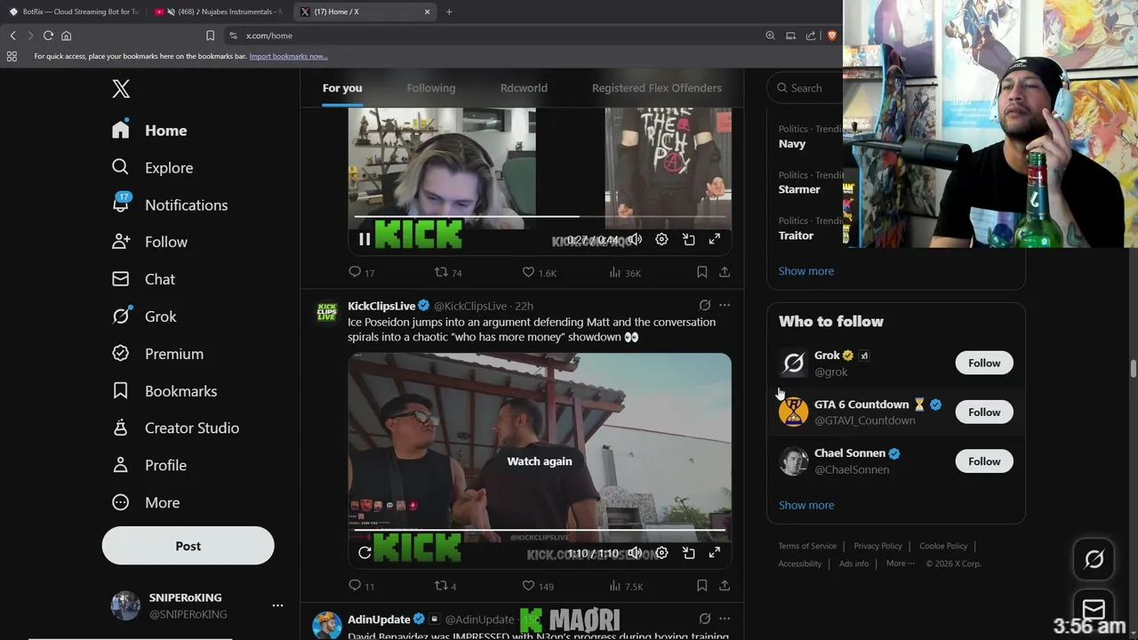Click the X logo in the sidebar
The image size is (1138, 640).
pyautogui.click(x=121, y=89)
